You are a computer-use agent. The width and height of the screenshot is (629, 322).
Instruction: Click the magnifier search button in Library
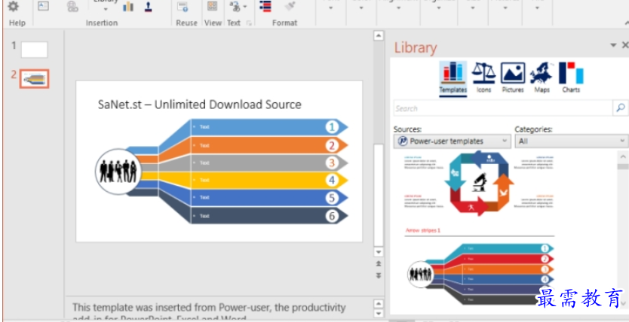[x=621, y=108]
